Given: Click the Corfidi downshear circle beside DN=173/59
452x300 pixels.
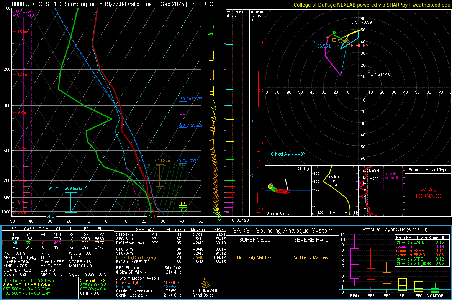Looking at the screenshot, I should click(x=350, y=19).
